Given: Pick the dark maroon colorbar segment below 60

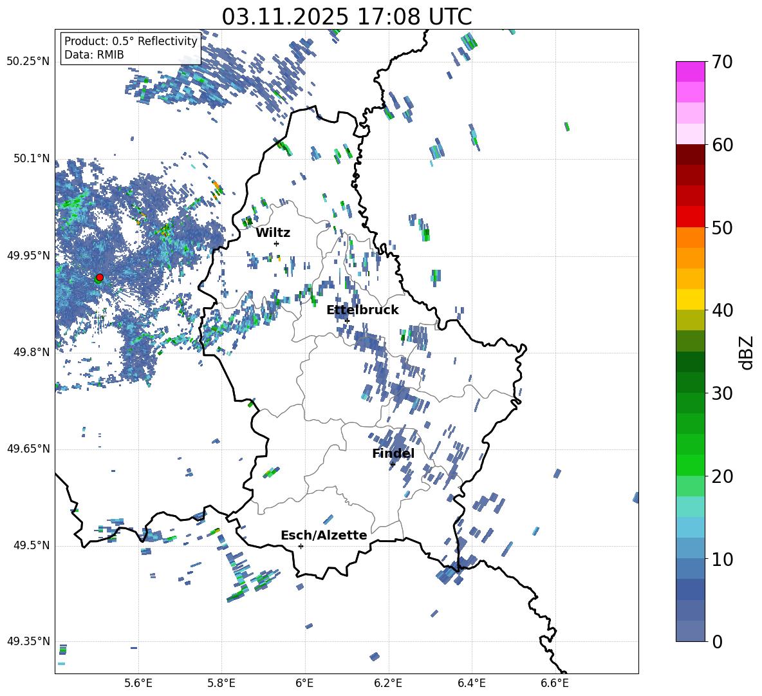Looking at the screenshot, I should pyautogui.click(x=691, y=155).
